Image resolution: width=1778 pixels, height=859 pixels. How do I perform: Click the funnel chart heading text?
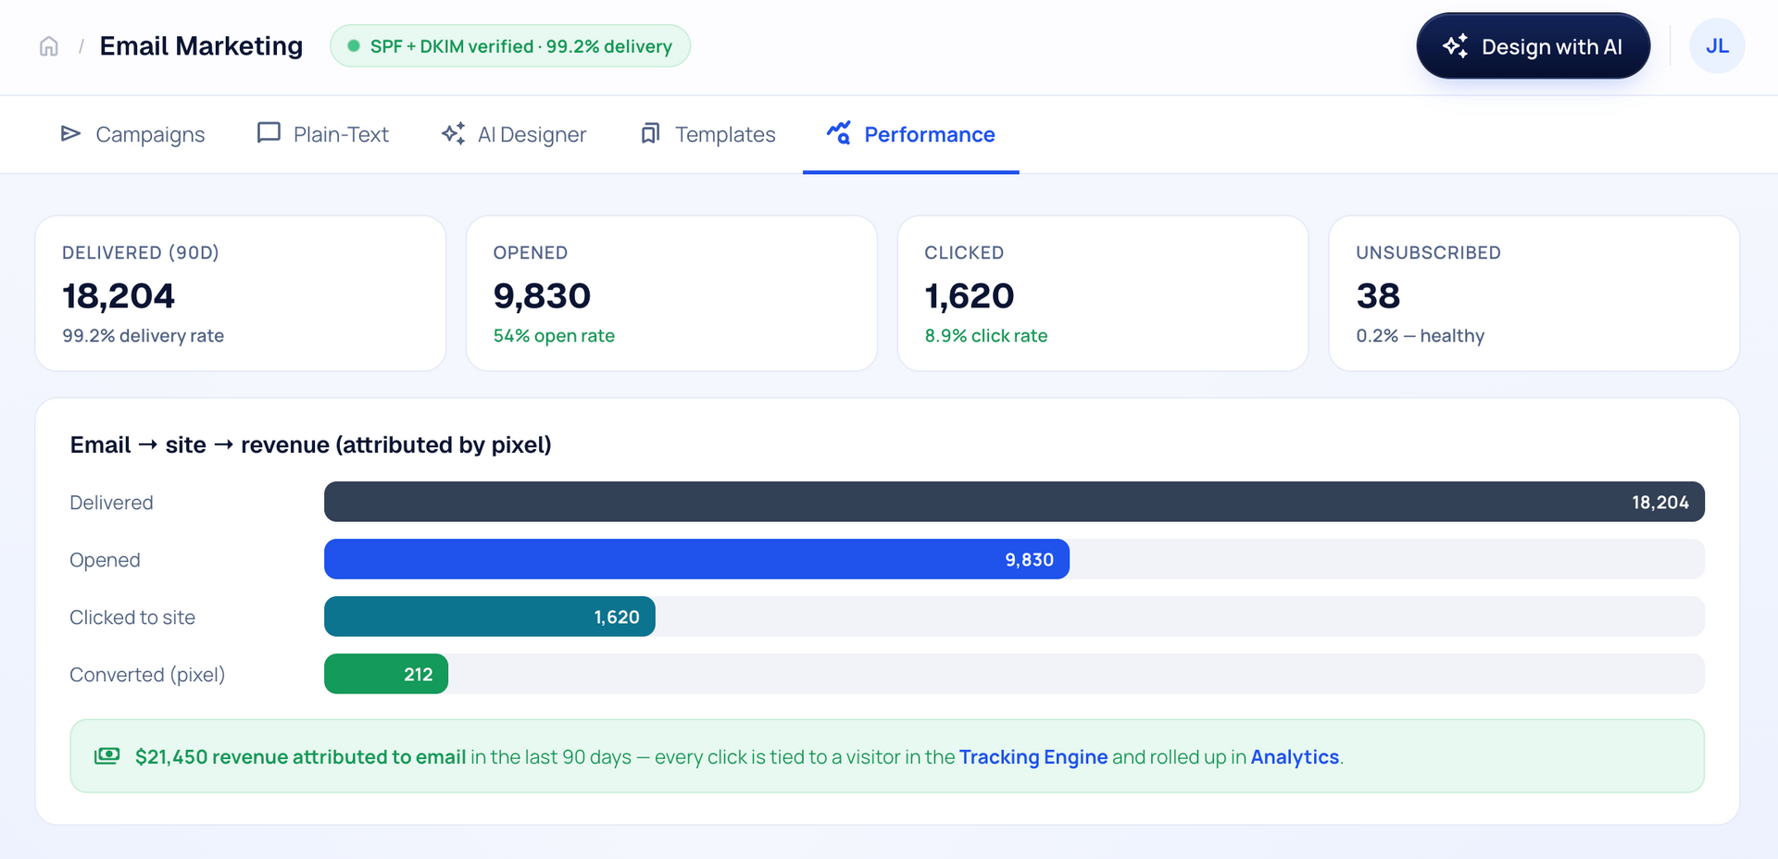click(311, 445)
